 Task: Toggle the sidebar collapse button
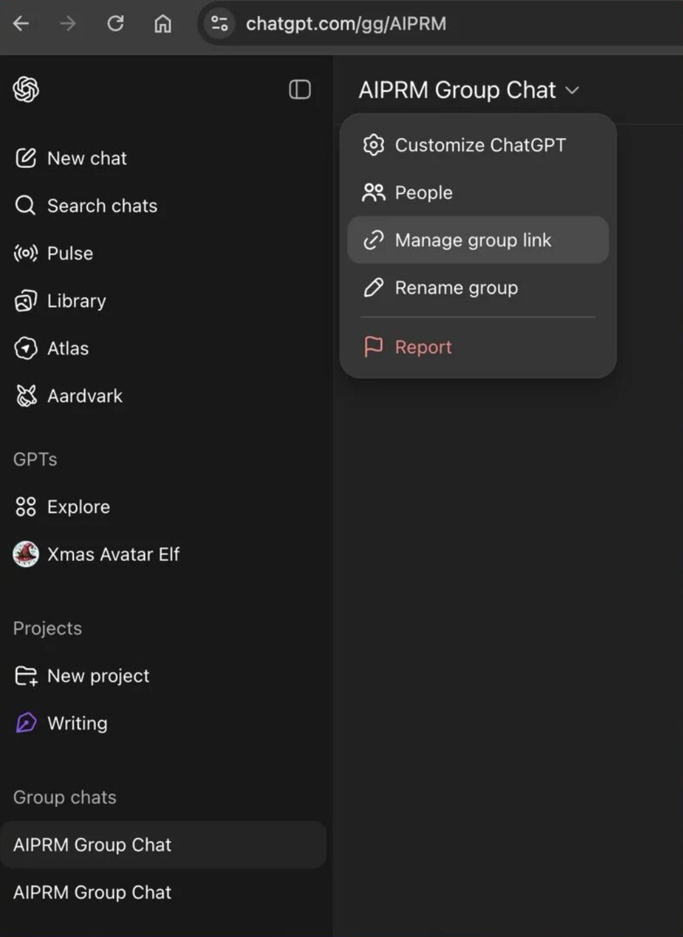click(300, 89)
